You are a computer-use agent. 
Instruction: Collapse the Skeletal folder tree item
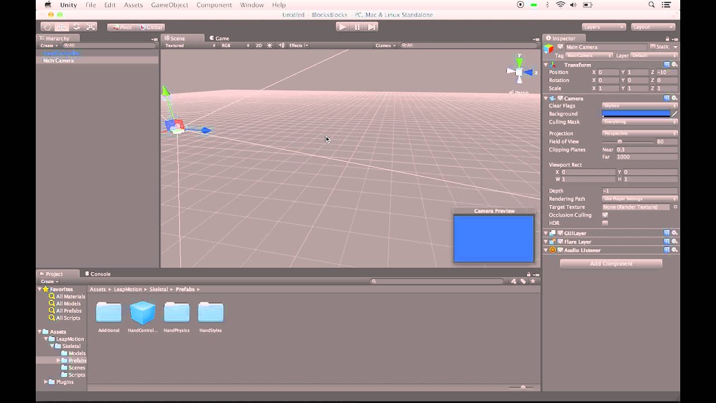[52, 346]
